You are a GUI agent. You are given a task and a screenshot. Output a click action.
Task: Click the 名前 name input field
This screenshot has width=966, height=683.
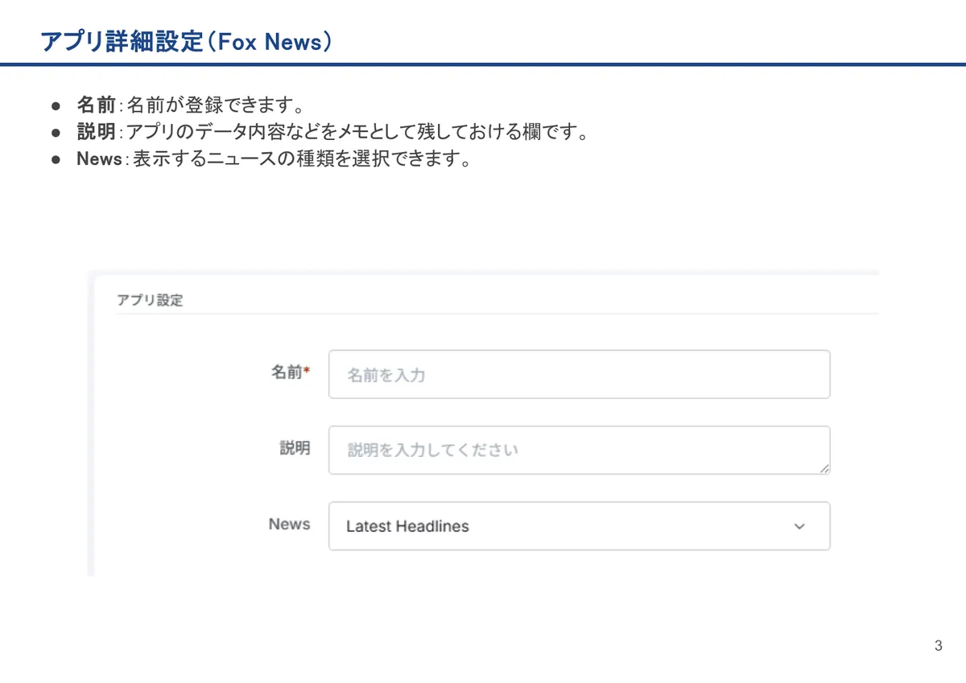(x=579, y=374)
